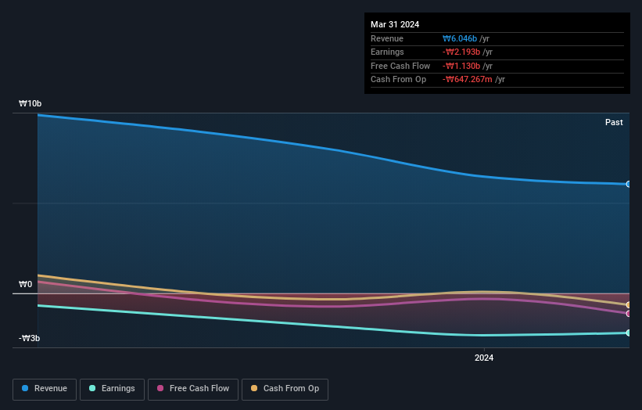Click the Cash From Op row label in the tooltip
This screenshot has width=642, height=410.
pyautogui.click(x=398, y=80)
